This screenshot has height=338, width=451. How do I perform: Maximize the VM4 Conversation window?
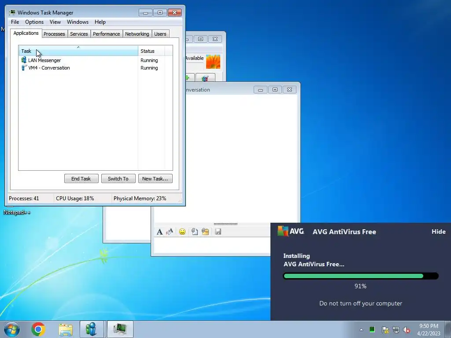click(x=275, y=90)
